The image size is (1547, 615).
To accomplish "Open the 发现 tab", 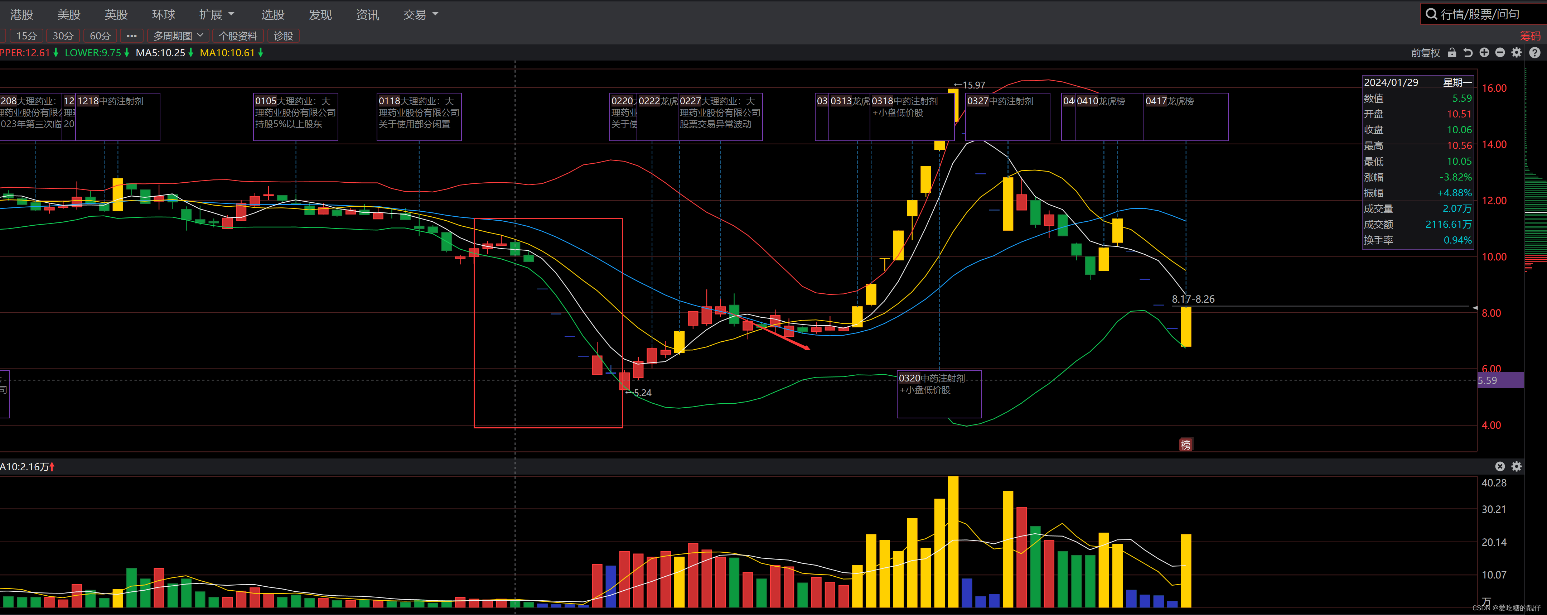I will pyautogui.click(x=320, y=14).
